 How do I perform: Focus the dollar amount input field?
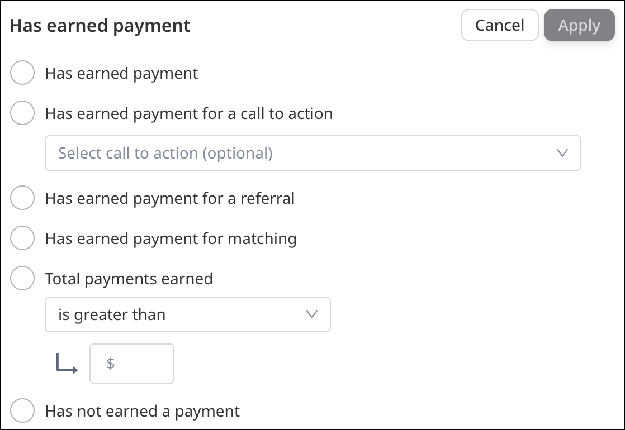click(140, 364)
